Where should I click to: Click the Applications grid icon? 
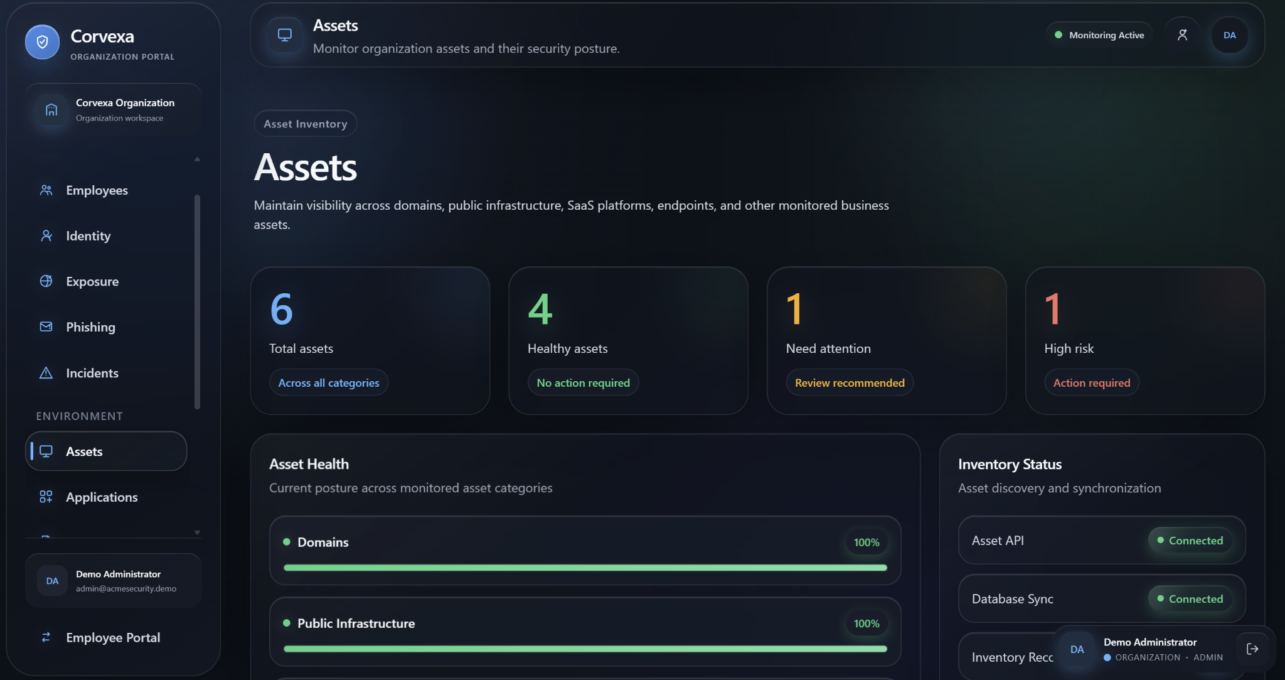[x=46, y=497]
